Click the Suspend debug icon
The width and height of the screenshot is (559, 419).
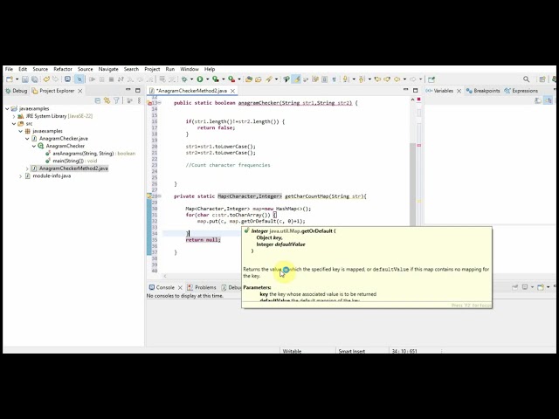tap(101, 79)
